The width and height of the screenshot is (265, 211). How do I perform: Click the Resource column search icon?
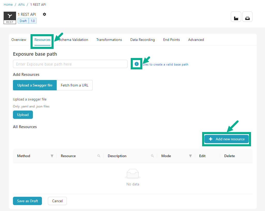pyautogui.click(x=99, y=156)
